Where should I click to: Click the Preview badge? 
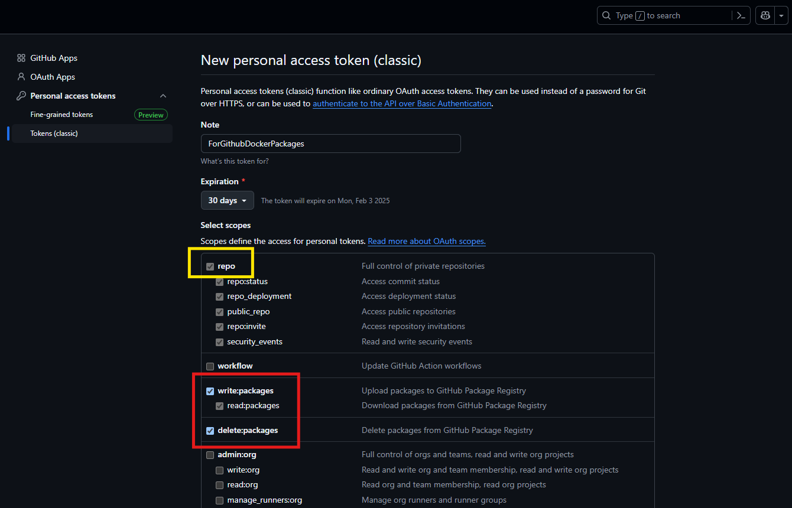[151, 115]
